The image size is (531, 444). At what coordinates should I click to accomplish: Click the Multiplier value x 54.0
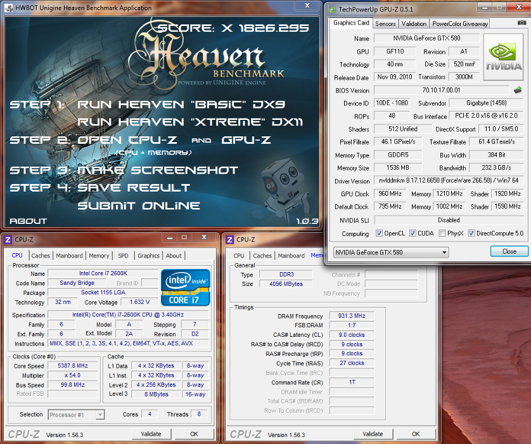pyautogui.click(x=73, y=375)
